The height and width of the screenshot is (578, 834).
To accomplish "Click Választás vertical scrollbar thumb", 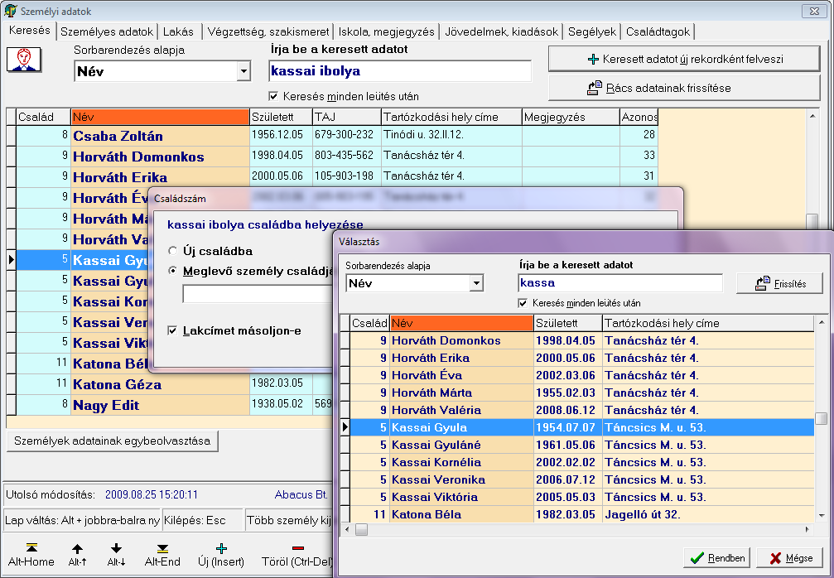I will (x=822, y=418).
